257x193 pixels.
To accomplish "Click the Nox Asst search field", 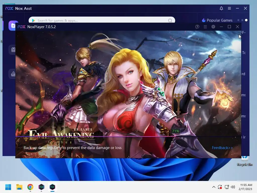I will pos(102,20).
